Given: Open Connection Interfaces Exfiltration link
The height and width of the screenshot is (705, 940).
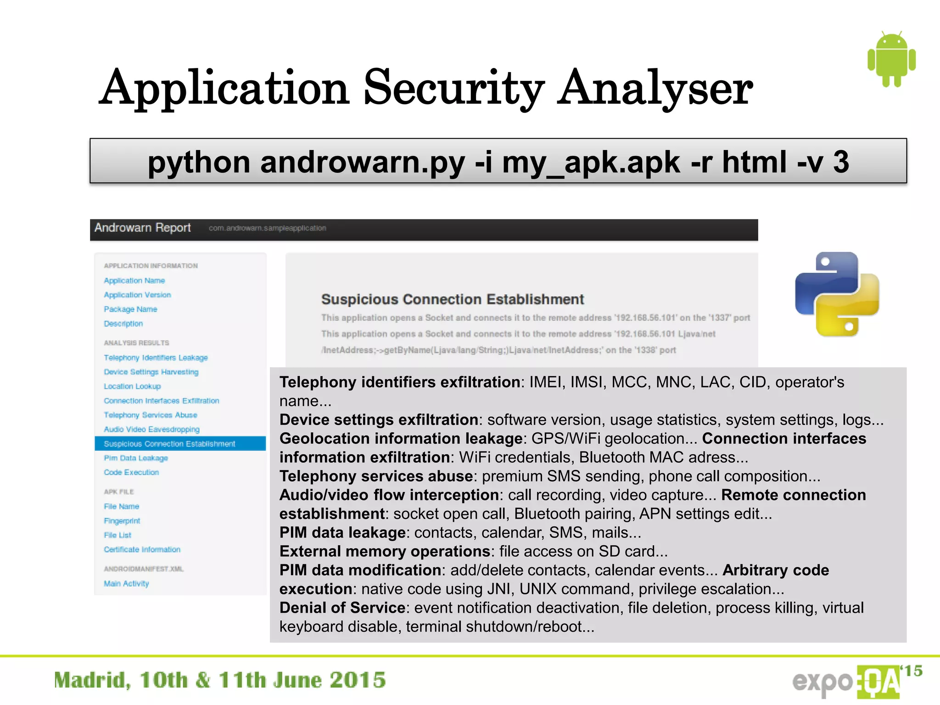Looking at the screenshot, I should (x=161, y=401).
